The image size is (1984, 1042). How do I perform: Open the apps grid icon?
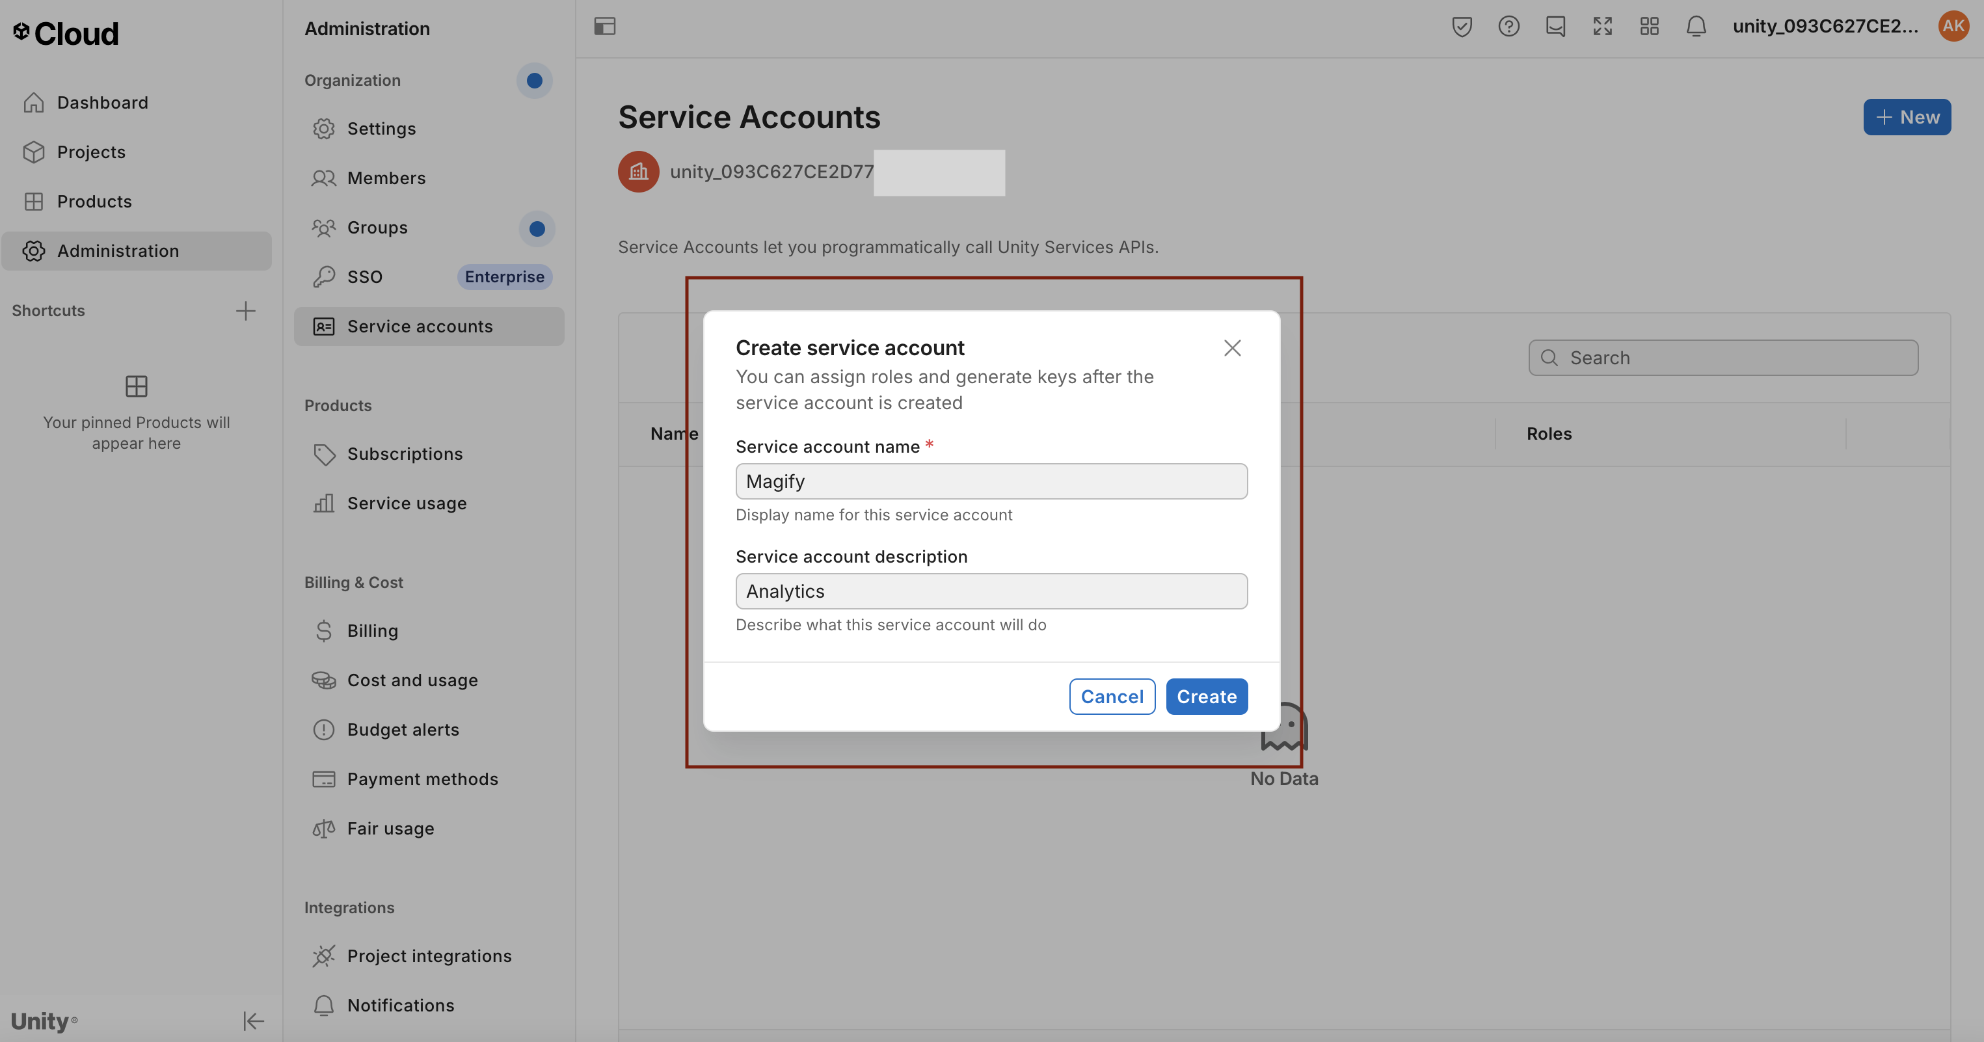click(1650, 26)
